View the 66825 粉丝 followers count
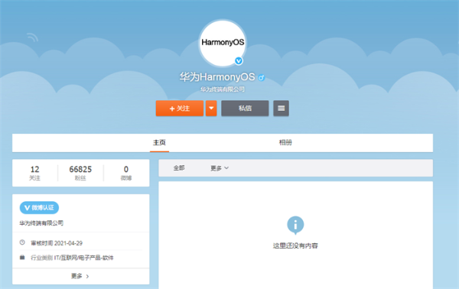The height and width of the screenshot is (289, 459). 80,173
